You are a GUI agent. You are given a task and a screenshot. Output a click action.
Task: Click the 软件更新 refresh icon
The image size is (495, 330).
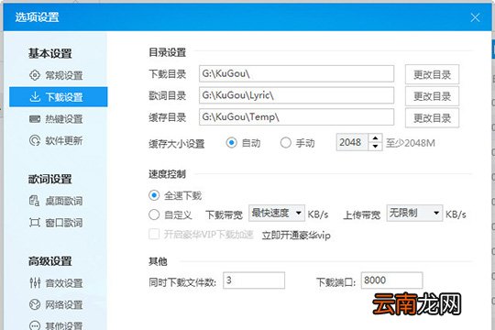(x=35, y=140)
